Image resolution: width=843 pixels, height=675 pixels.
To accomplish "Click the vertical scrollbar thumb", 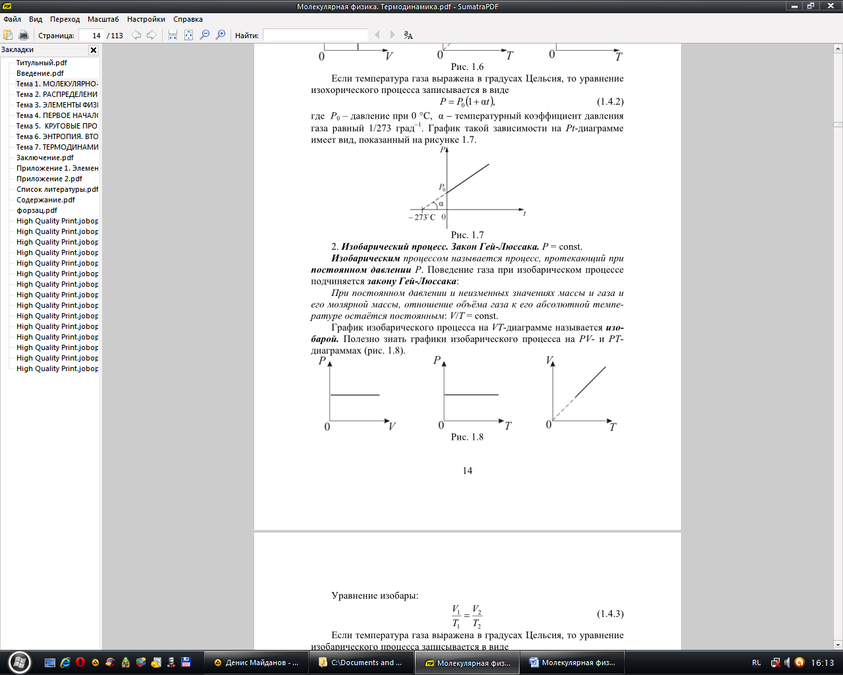I will 838,124.
